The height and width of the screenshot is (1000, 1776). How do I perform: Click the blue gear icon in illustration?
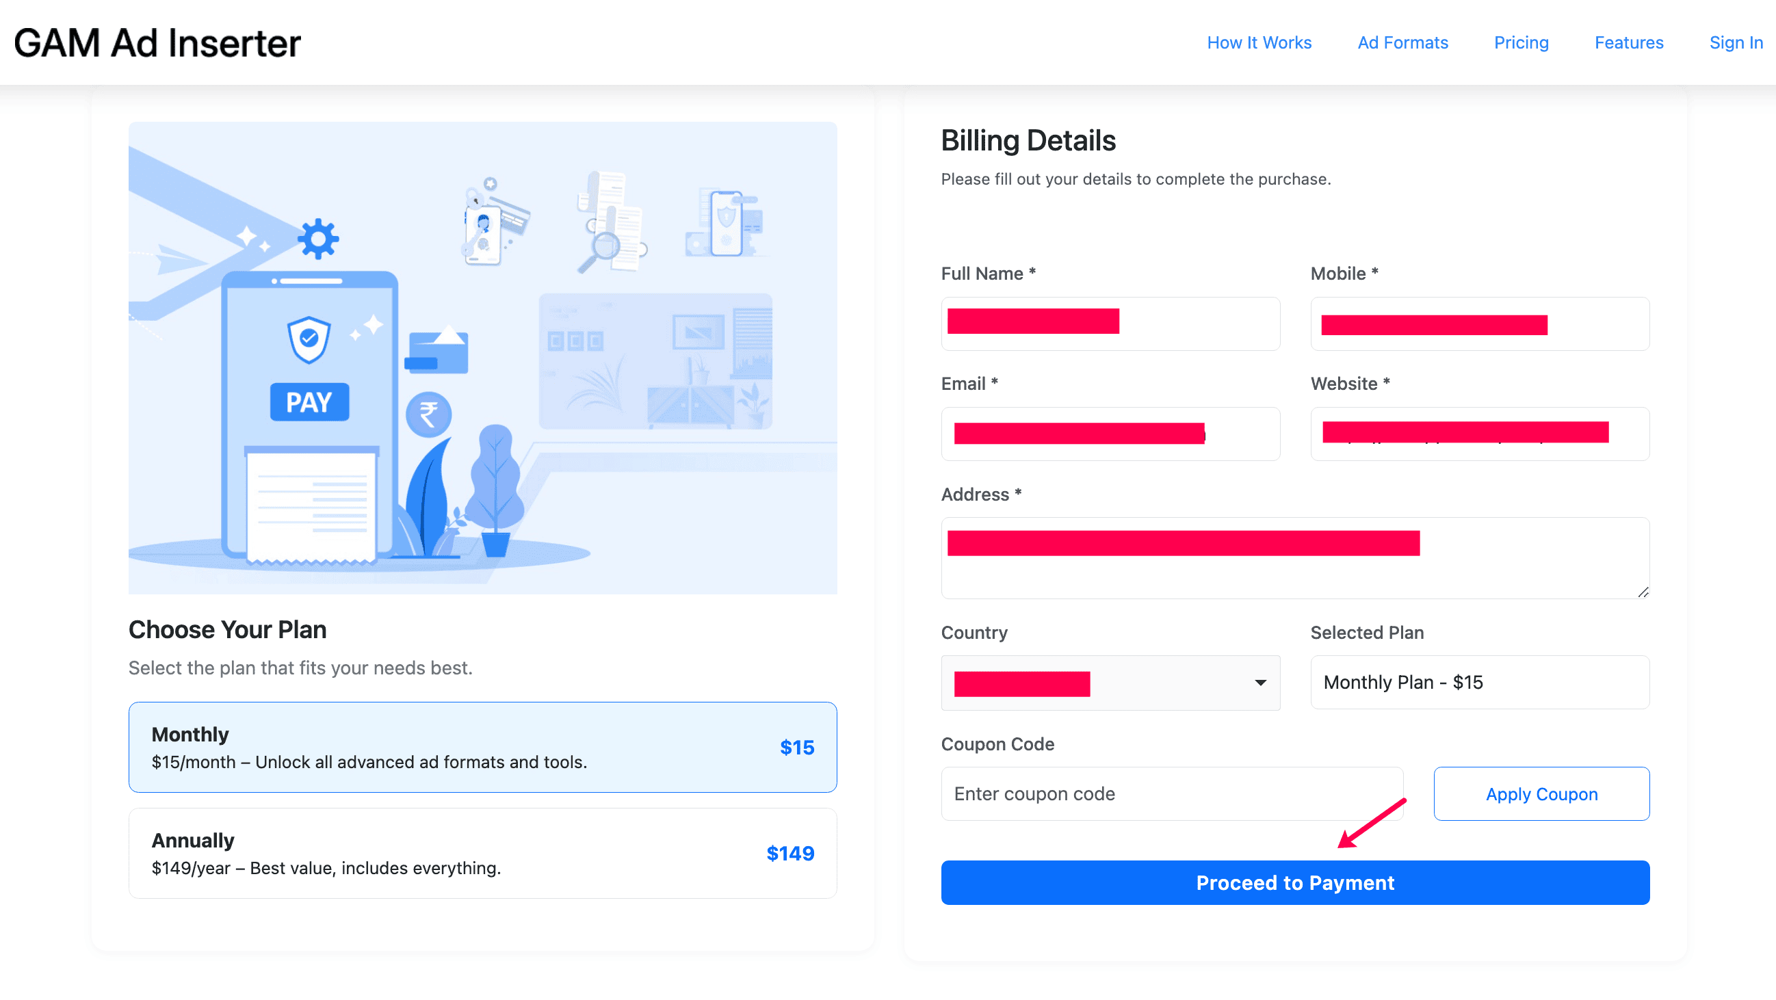pos(318,239)
